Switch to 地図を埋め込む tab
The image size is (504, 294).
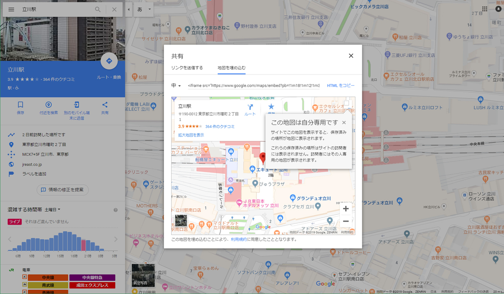pos(231,68)
